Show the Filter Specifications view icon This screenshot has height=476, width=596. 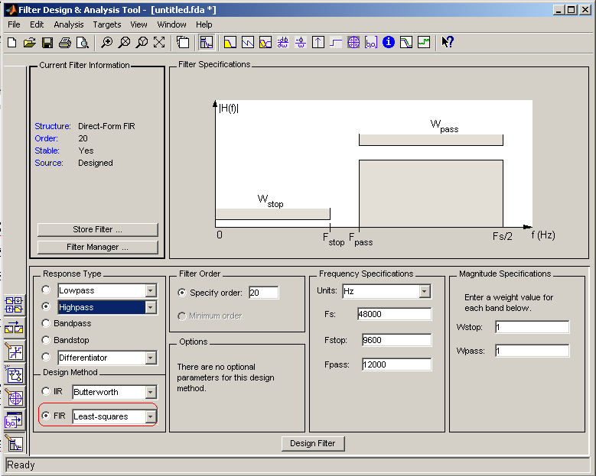[x=207, y=43]
